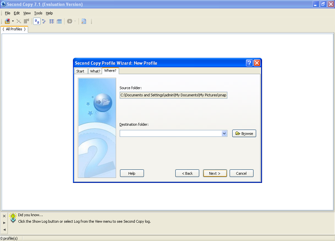Screen dimensions: 335x241
Task: Open the File menu
Action: 8,13
